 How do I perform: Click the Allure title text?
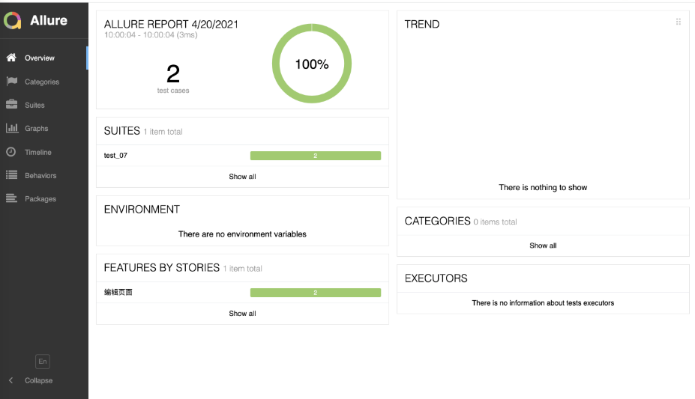(x=49, y=20)
